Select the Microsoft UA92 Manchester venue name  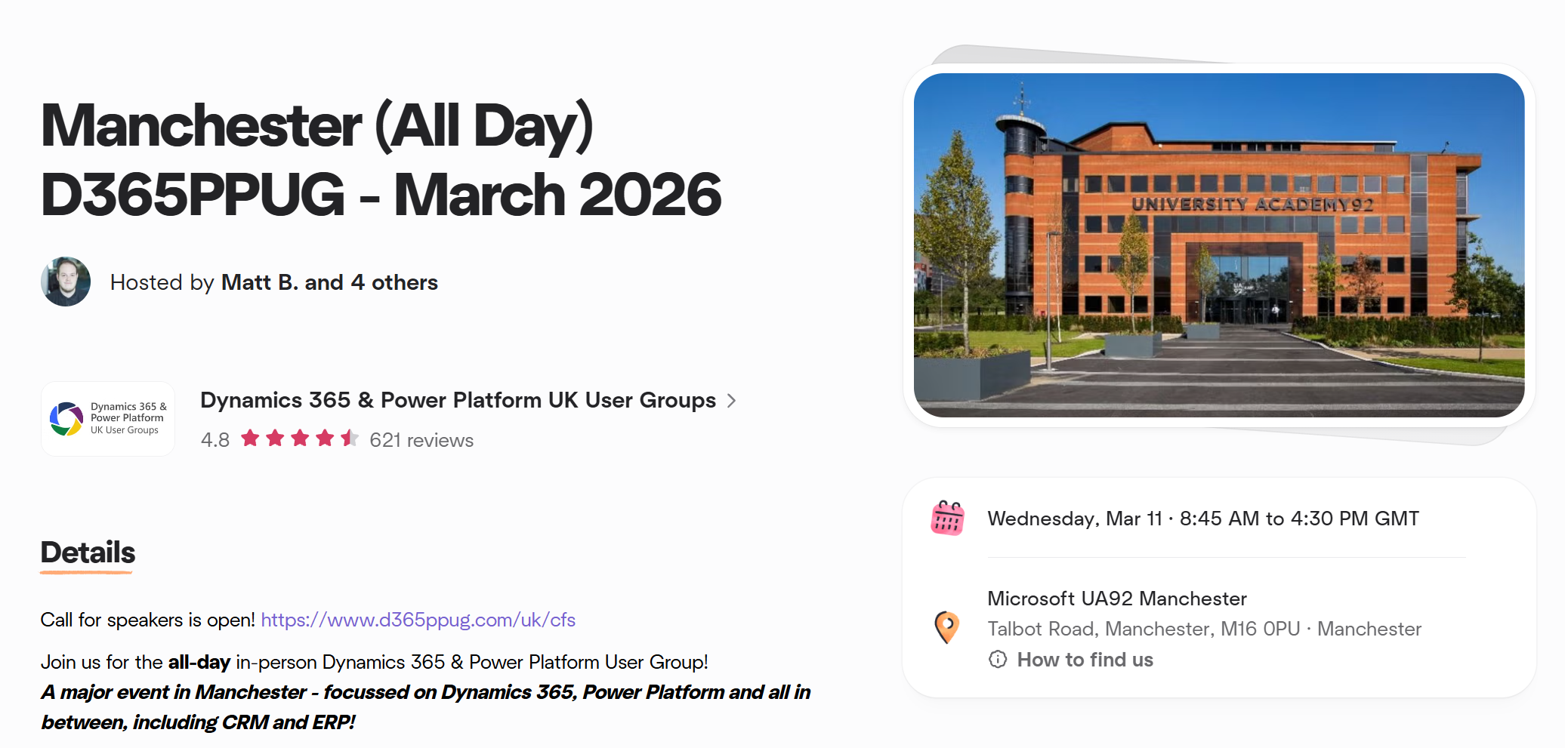[x=1116, y=599]
